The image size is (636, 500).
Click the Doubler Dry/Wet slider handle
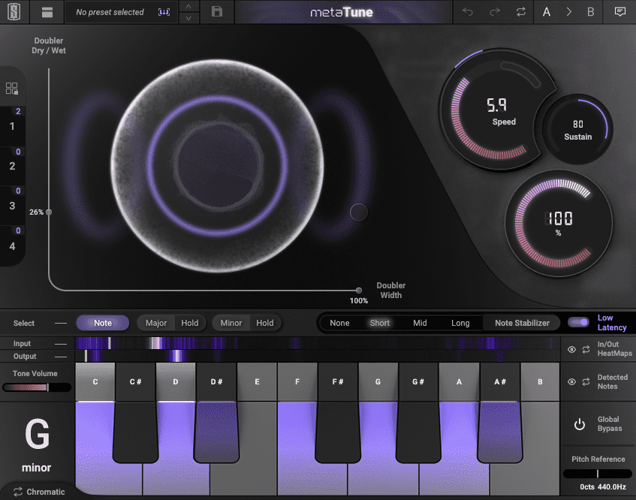(49, 212)
